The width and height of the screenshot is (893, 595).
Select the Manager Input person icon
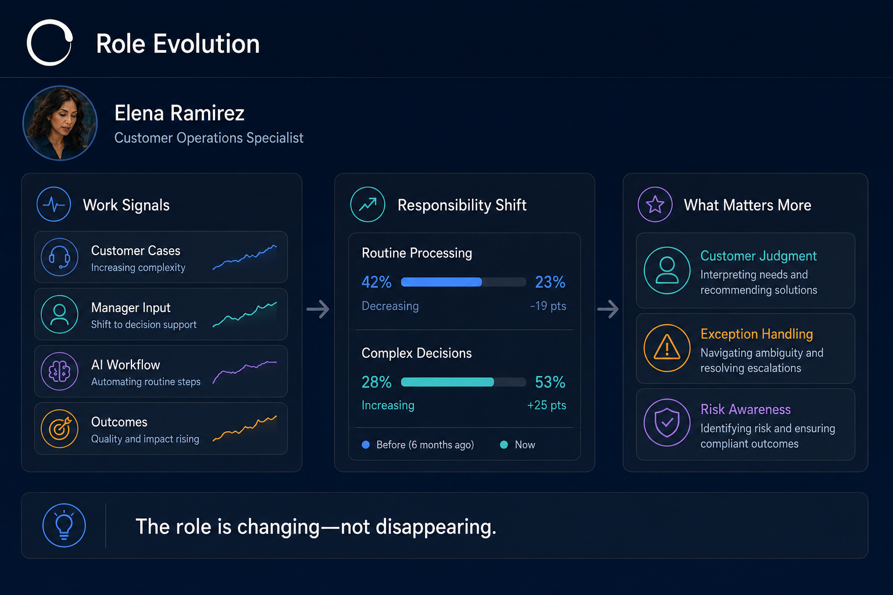(x=59, y=314)
